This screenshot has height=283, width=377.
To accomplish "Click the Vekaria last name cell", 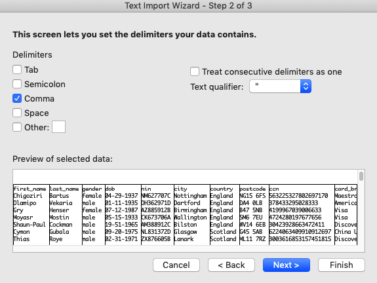I will pyautogui.click(x=61, y=203).
